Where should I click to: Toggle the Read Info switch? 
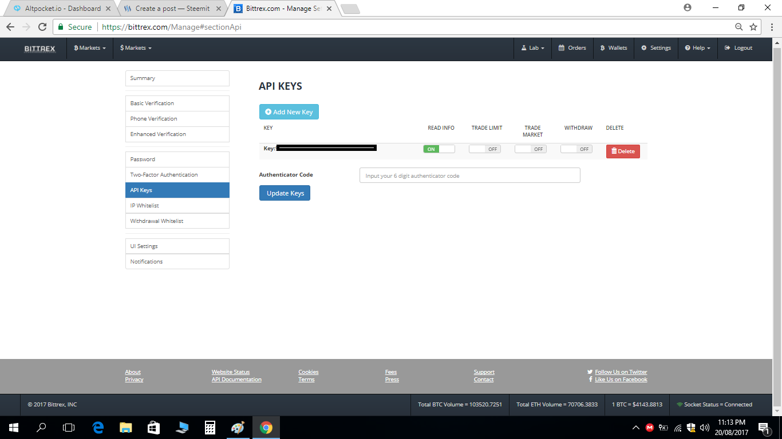tap(439, 149)
